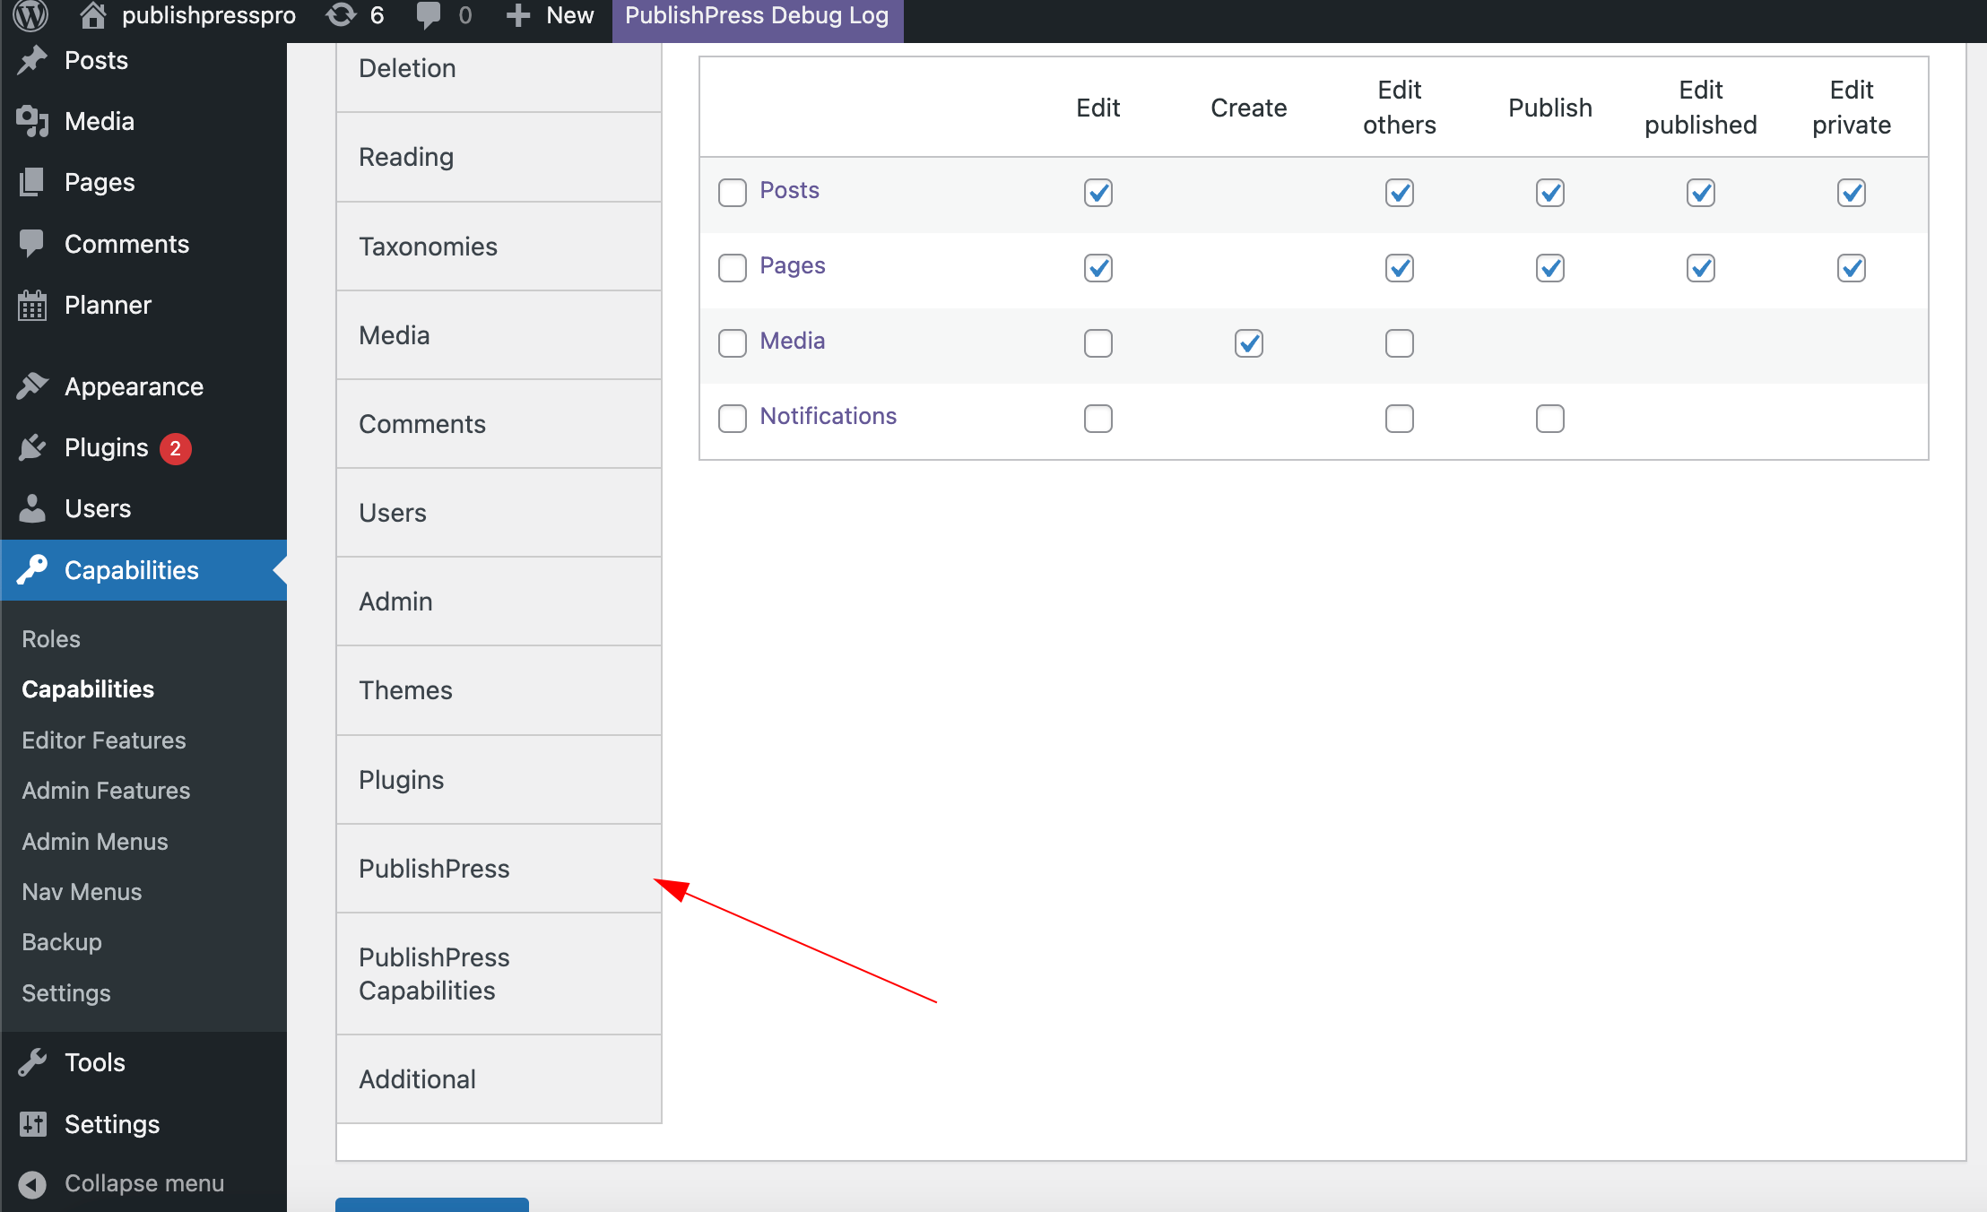Select the Pages row checkbox
Image resolution: width=1987 pixels, height=1212 pixels.
point(732,267)
